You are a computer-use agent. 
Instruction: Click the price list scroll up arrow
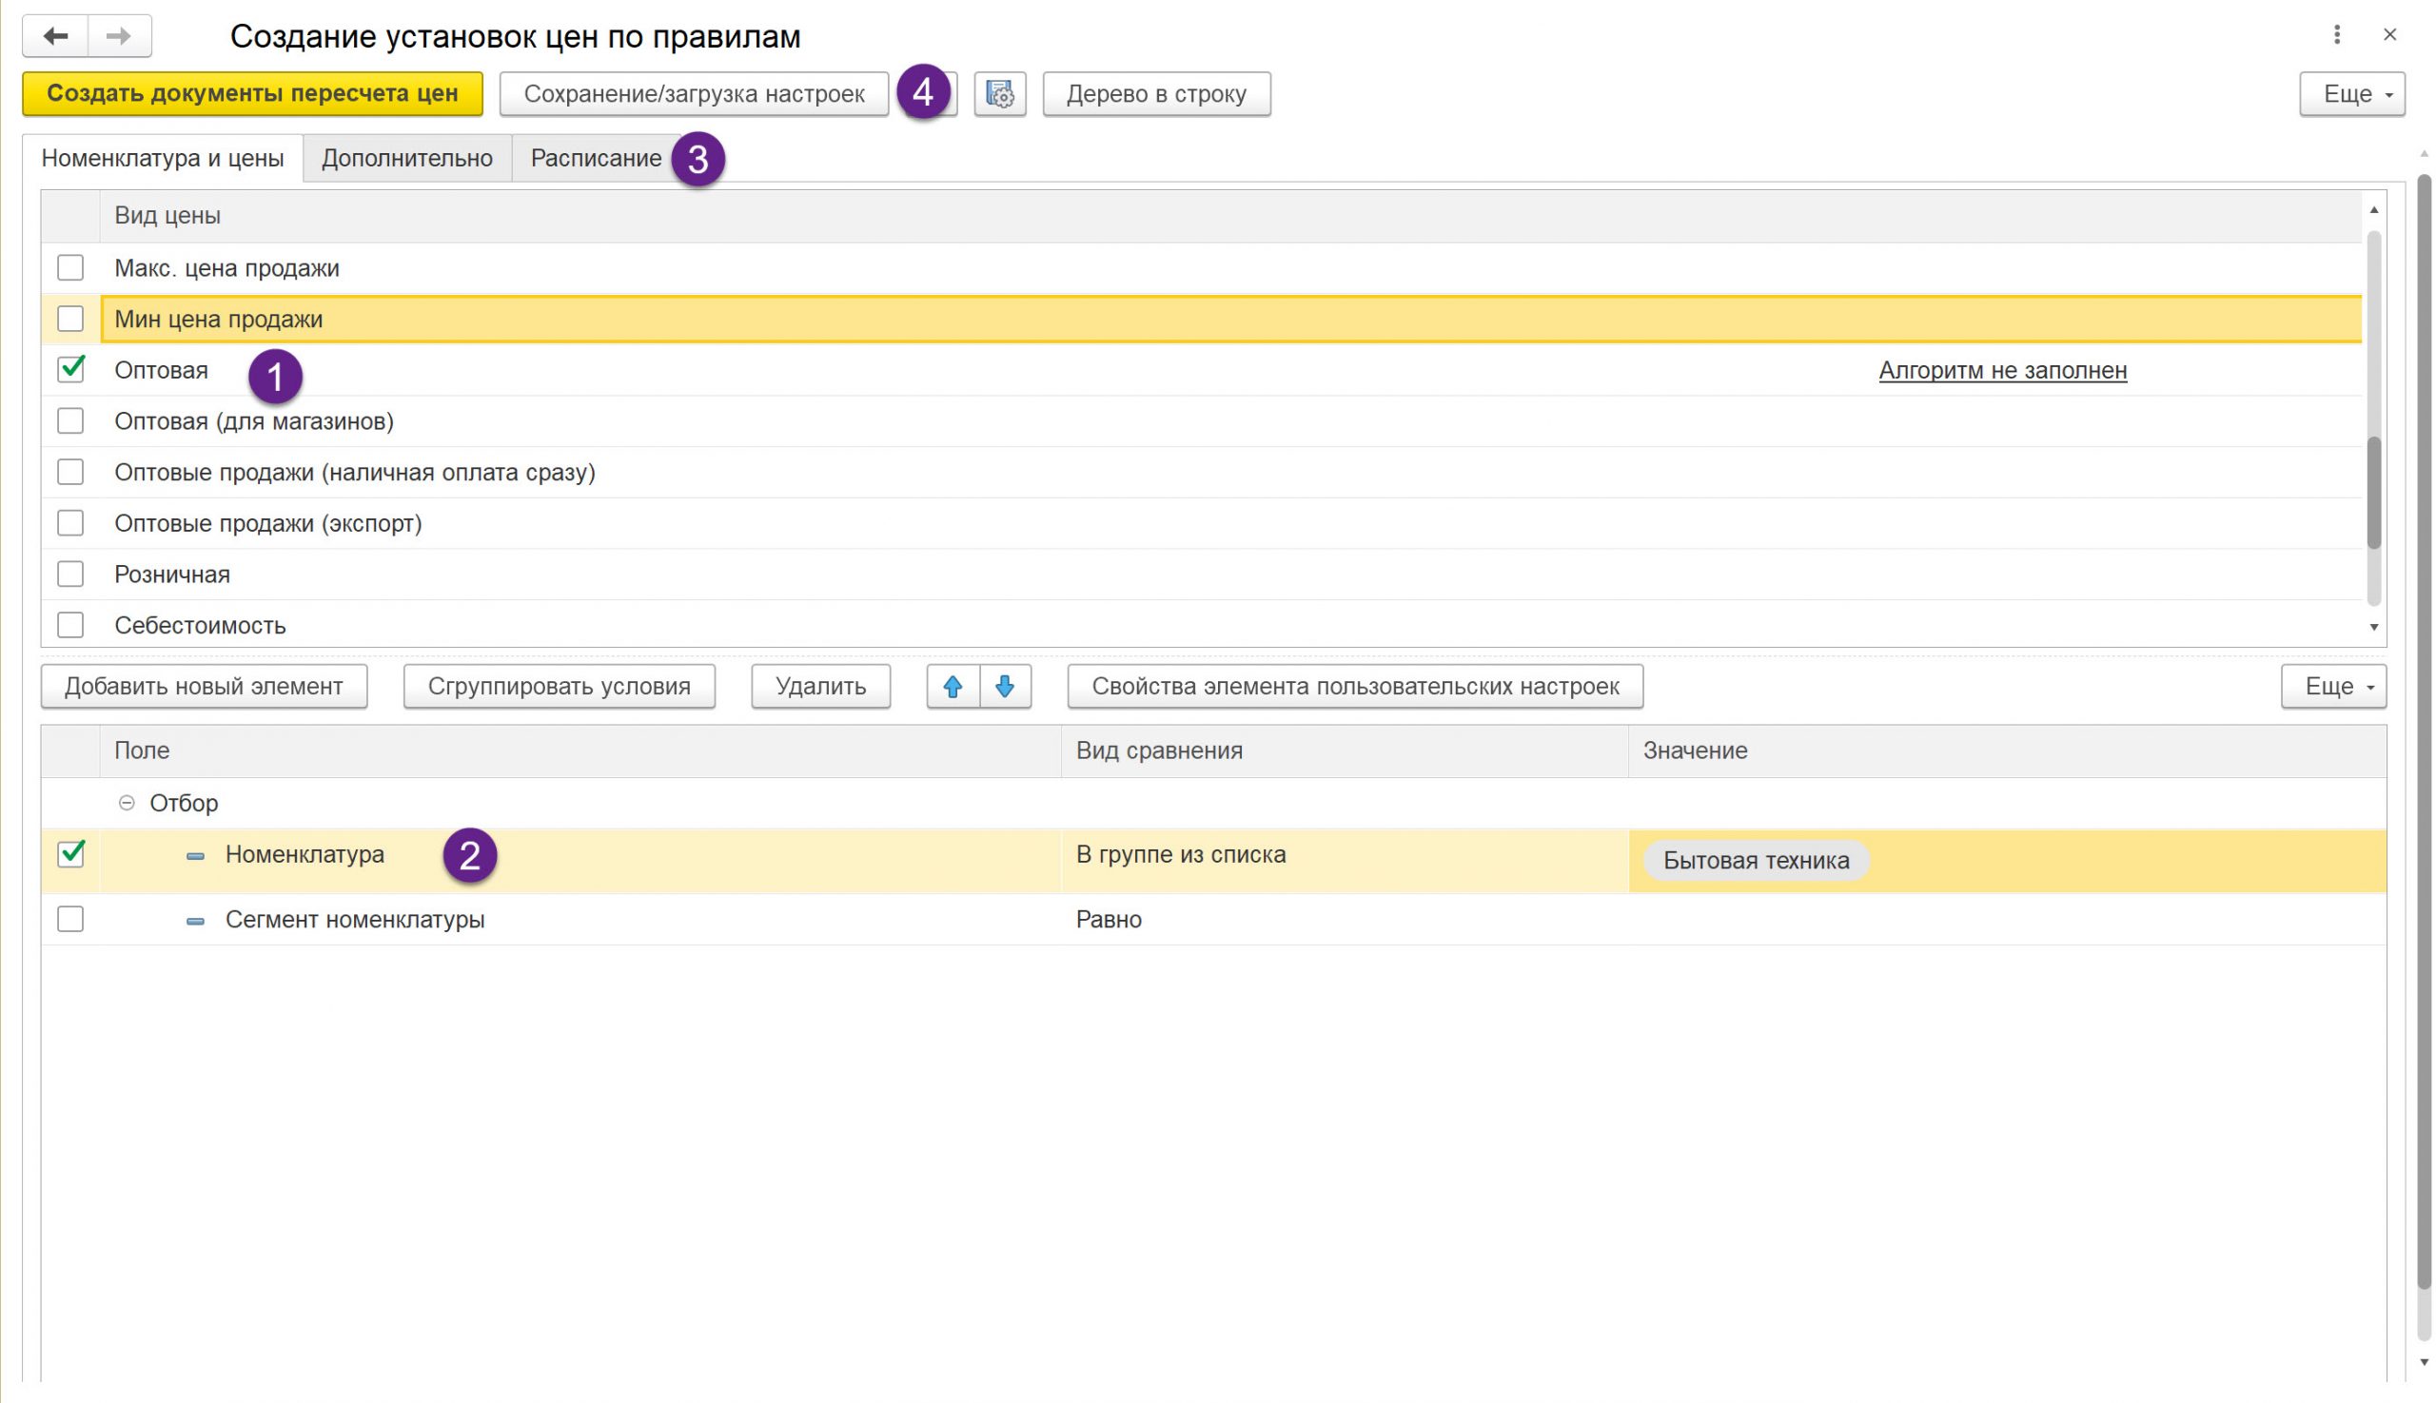pyautogui.click(x=2373, y=210)
